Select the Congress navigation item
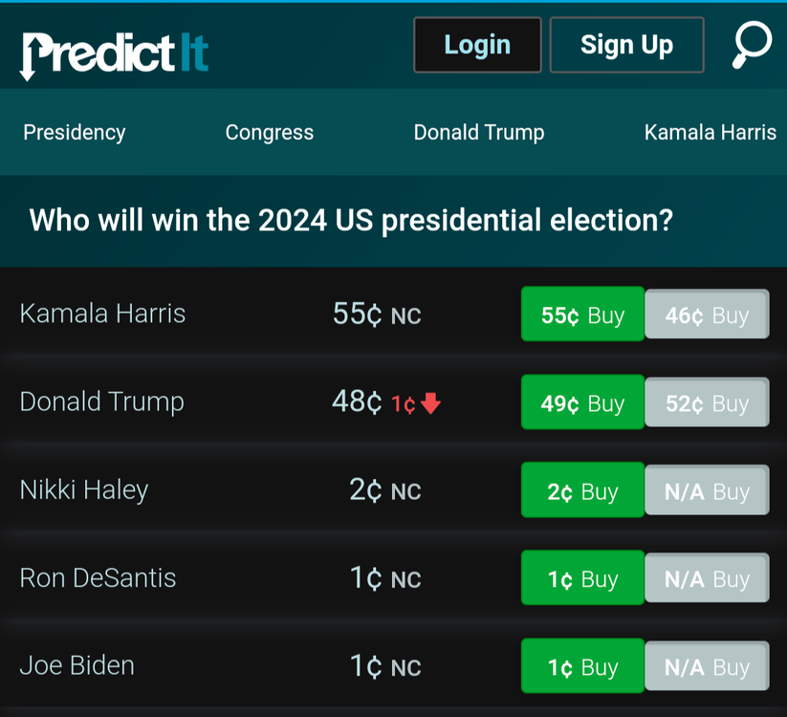The height and width of the screenshot is (717, 787). click(269, 132)
